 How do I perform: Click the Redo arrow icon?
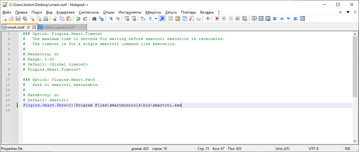pos(85,19)
